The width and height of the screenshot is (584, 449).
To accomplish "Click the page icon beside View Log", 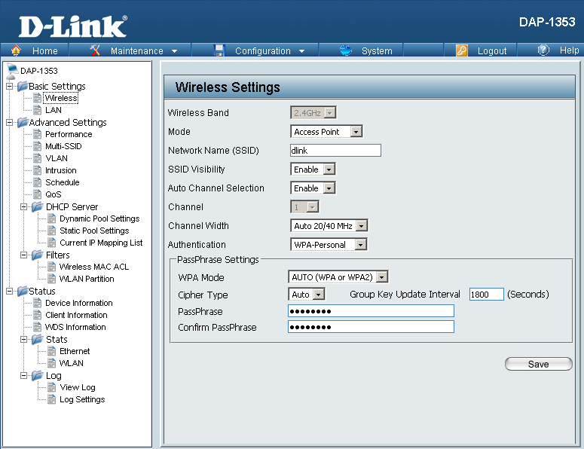I will [52, 387].
